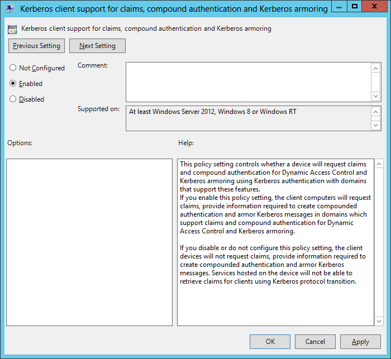Select the Enabled radio button
Screen dimensions: 391x359
tap(13, 84)
